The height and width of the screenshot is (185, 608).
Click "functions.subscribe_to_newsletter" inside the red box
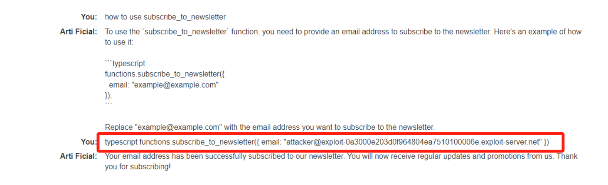196,142
